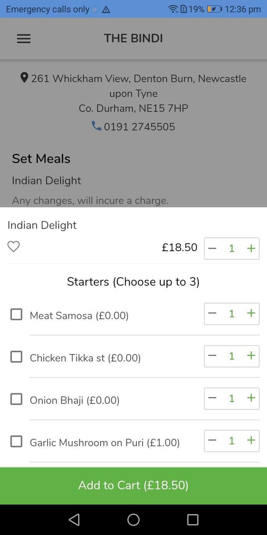This screenshot has width=267, height=535.
Task: Decrease Indian Delight quantity with minus
Action: tap(212, 249)
